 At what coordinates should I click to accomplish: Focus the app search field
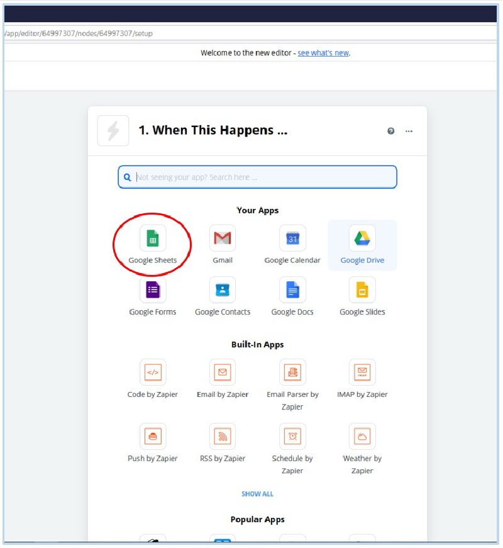(257, 177)
